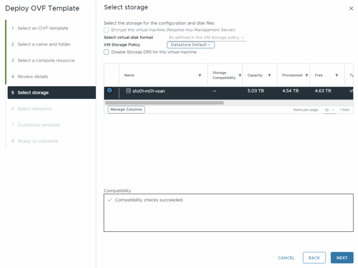Go to step 1 Select an OVF template
Image resolution: width=358 pixels, height=268 pixels.
tap(43, 28)
